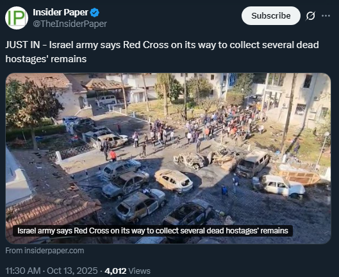Open the Grok slashed-circle icon

pos(311,16)
